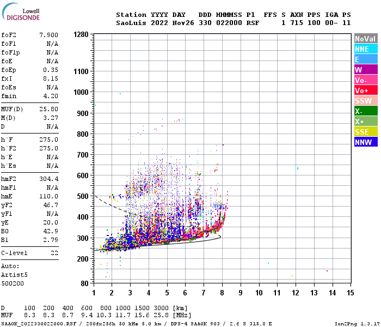Click the 1000 km height axis label
Screen dimensions: 381x327
[81, 92]
